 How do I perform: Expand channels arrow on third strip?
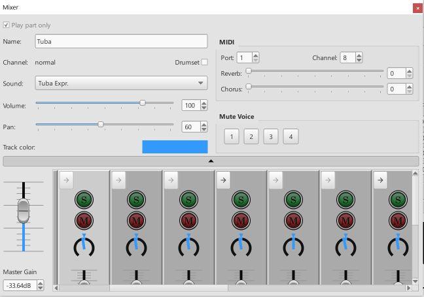pyautogui.click(x=171, y=180)
